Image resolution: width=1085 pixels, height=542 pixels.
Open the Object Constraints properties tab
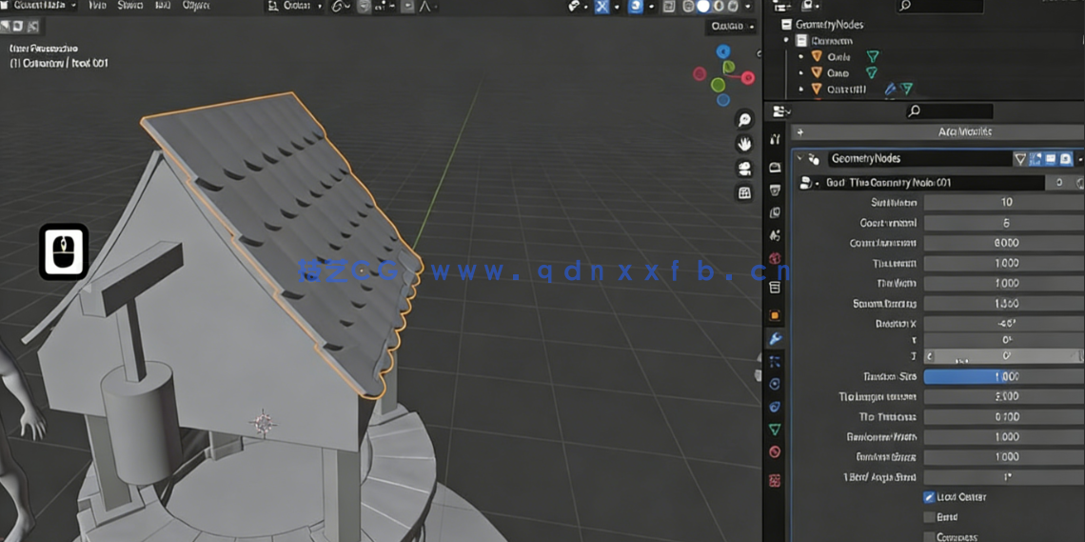coord(775,407)
